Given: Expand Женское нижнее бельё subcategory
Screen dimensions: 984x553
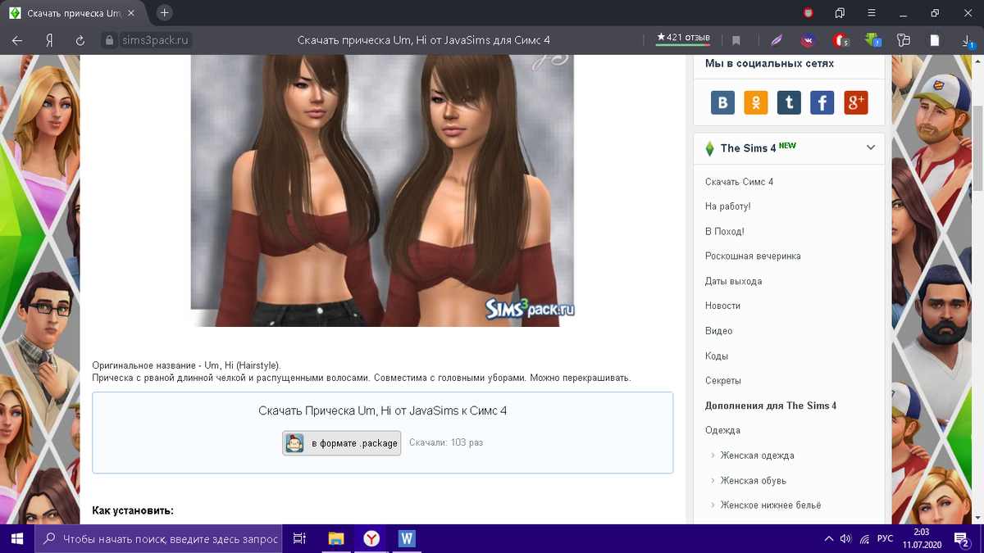Looking at the screenshot, I should [x=771, y=505].
